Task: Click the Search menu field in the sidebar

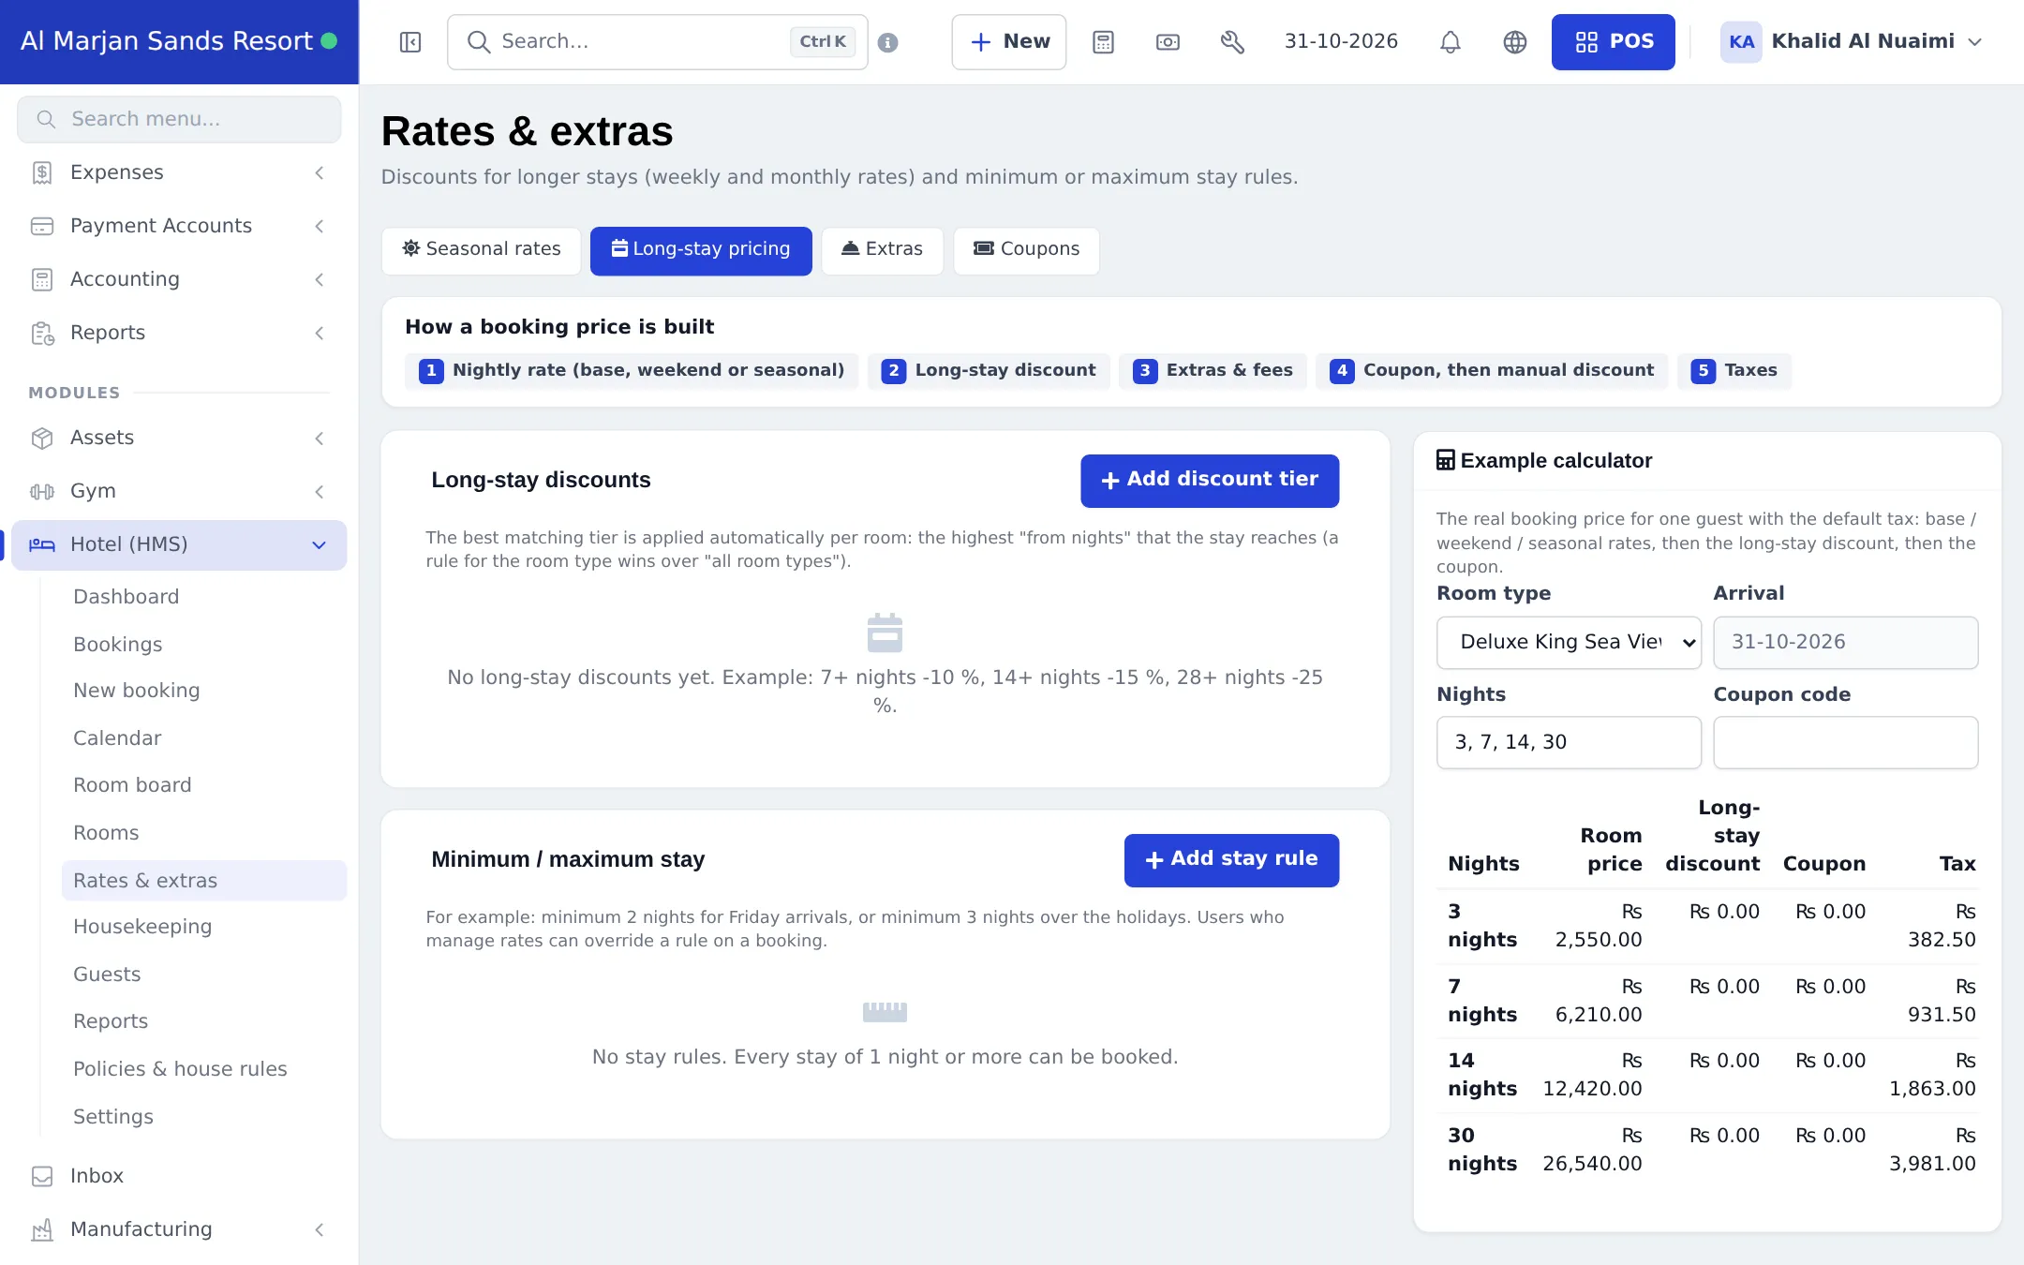Action: (179, 119)
